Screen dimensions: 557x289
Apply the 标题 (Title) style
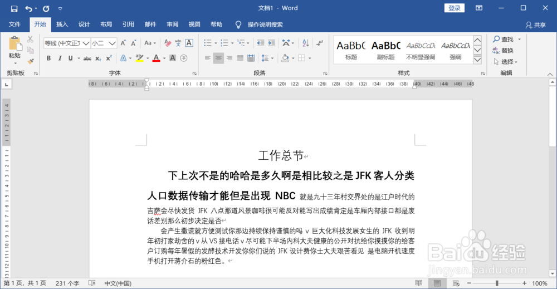pyautogui.click(x=351, y=50)
